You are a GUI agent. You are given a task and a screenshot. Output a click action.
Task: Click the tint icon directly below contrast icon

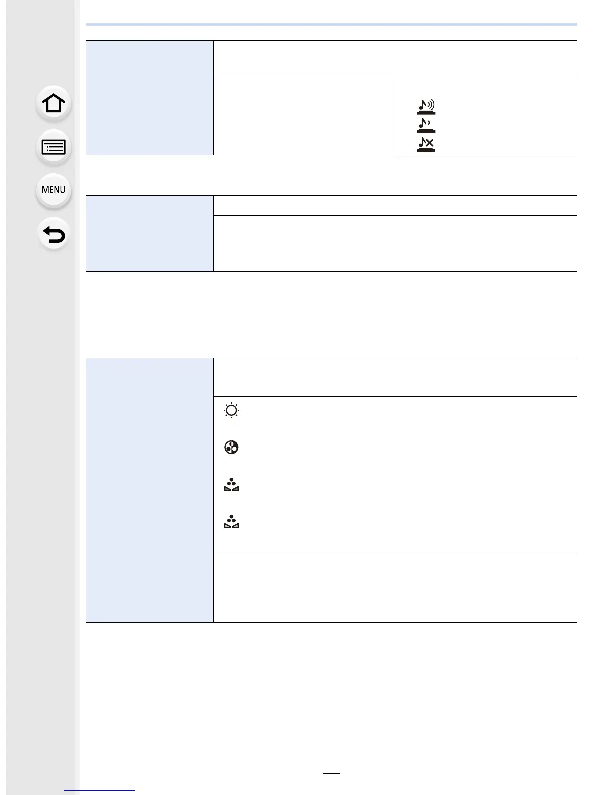tap(231, 485)
